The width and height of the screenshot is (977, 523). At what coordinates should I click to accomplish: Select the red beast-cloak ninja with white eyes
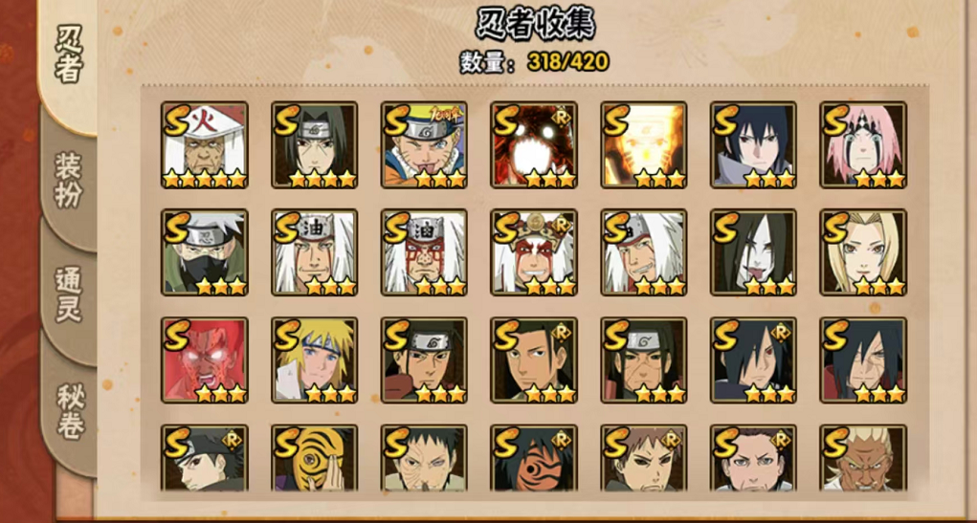pyautogui.click(x=534, y=144)
